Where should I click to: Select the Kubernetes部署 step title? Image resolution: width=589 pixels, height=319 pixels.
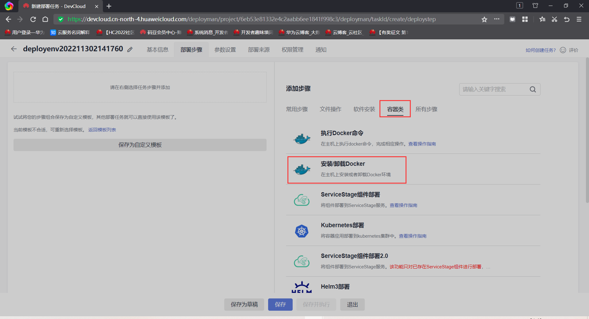(342, 225)
